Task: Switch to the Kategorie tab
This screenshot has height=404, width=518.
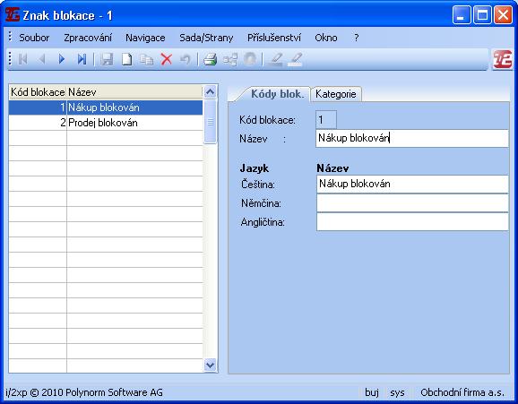Action: click(x=336, y=94)
